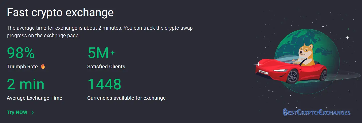This screenshot has width=362, height=123.
Task: Click the Triumph Rate label
Action: [x=22, y=66]
